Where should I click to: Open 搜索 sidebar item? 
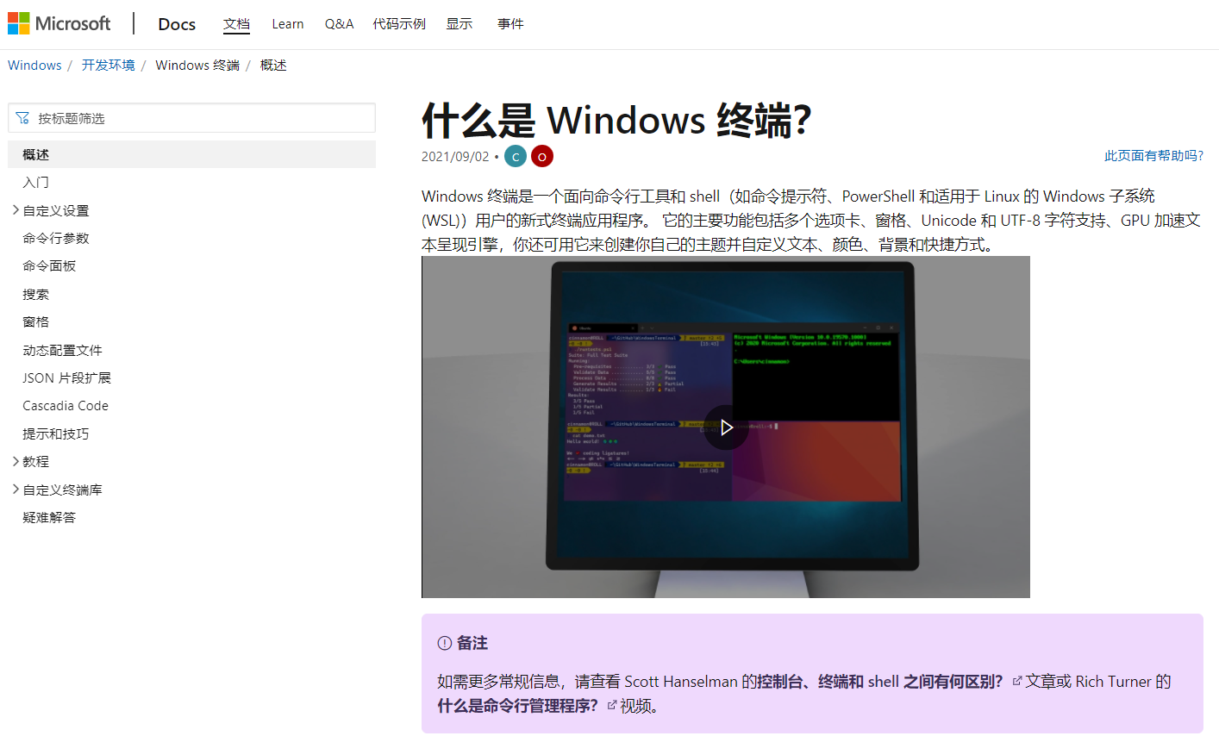tap(36, 295)
